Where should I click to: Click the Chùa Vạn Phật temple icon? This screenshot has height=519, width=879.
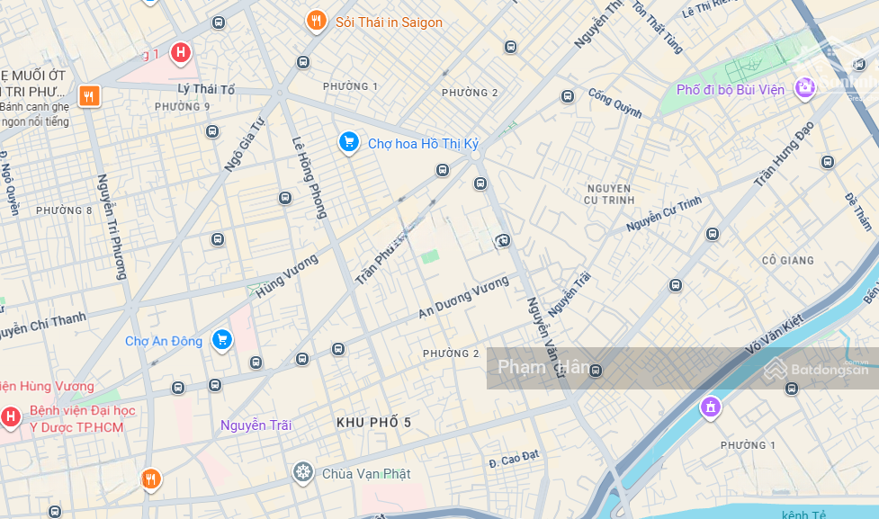303,472
